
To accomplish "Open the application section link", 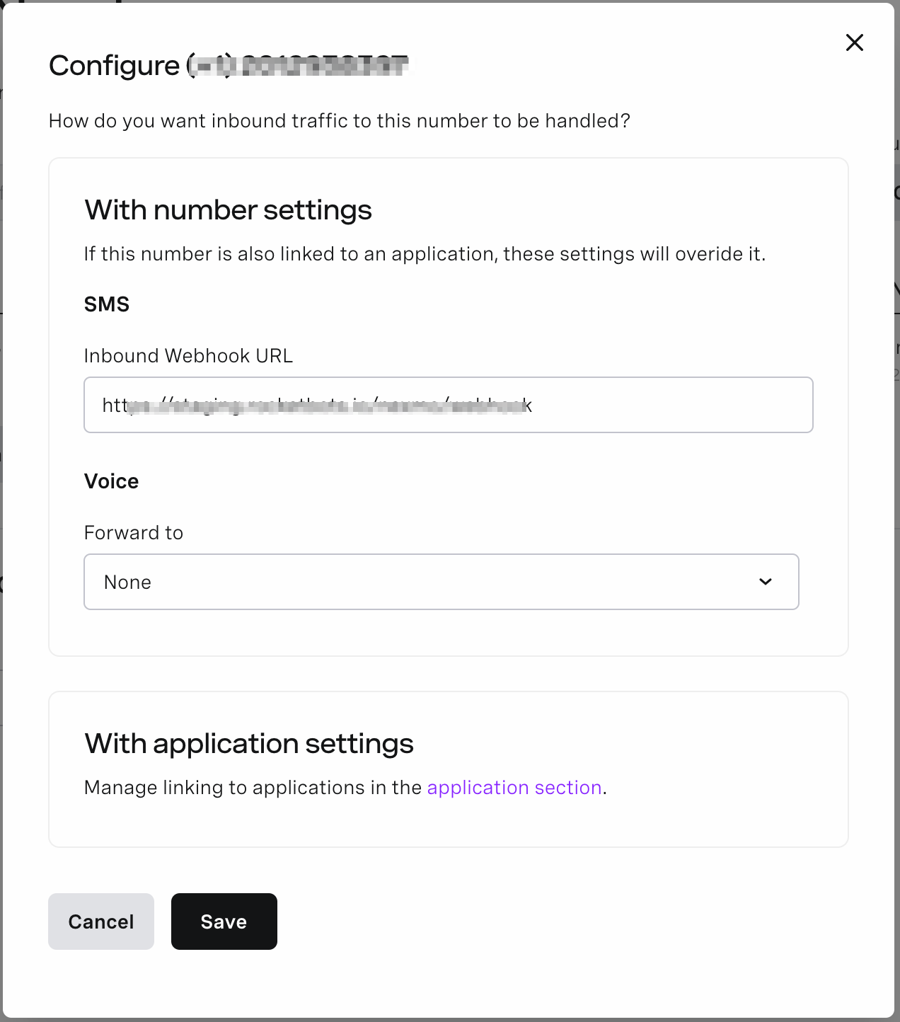I will coord(514,788).
